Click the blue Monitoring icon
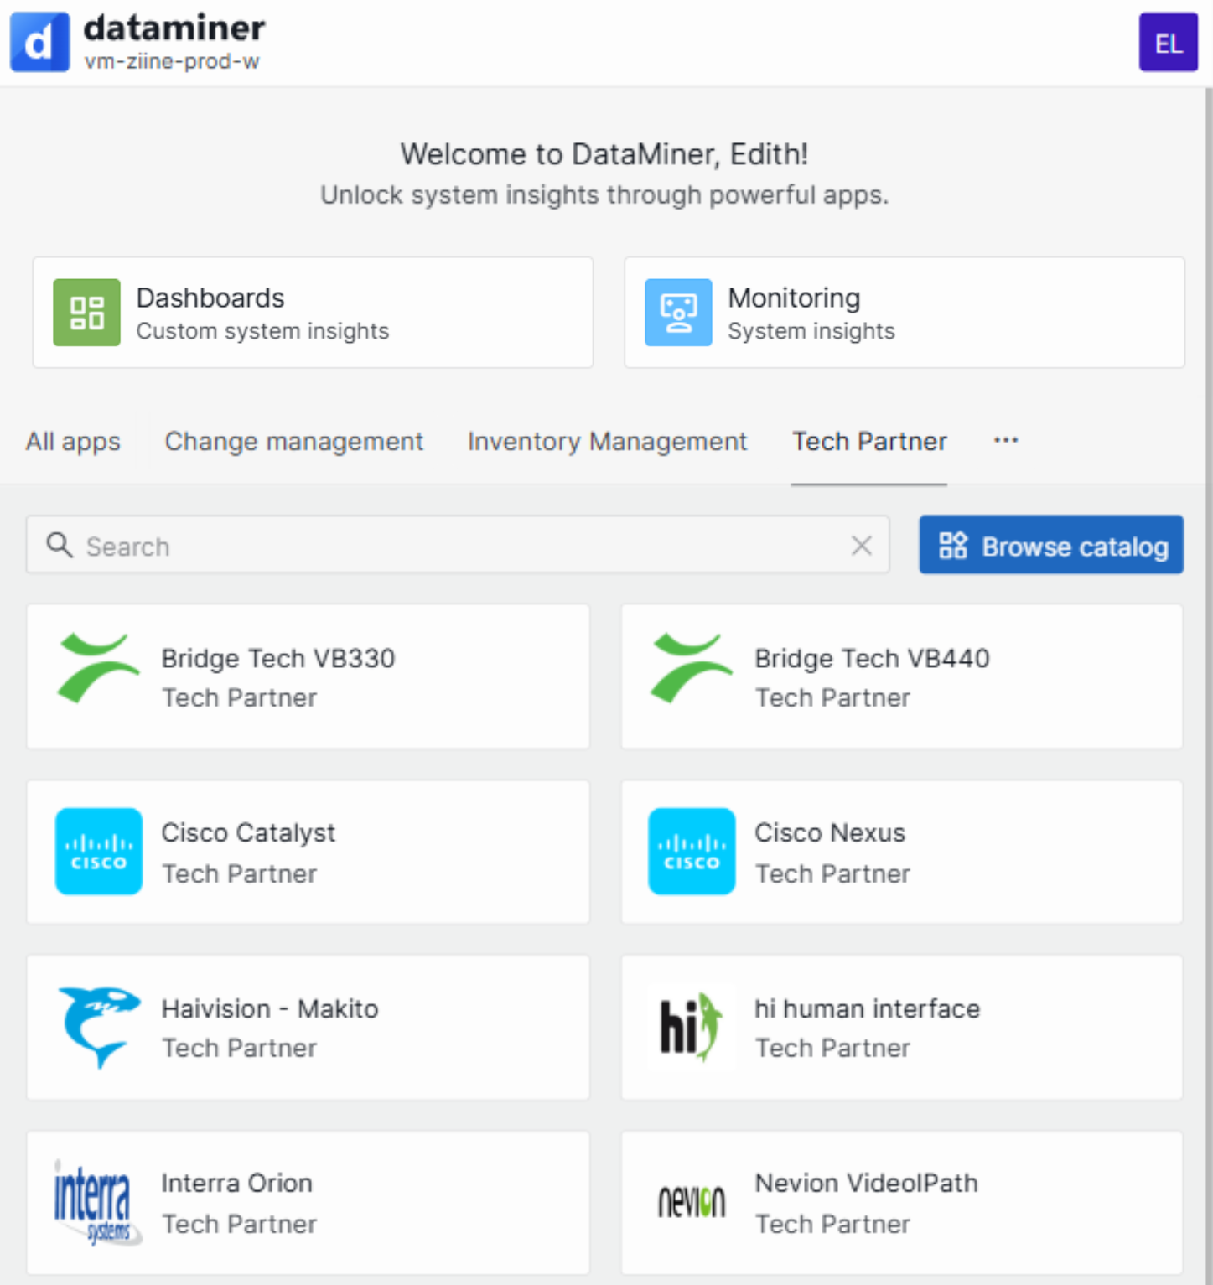Image resolution: width=1213 pixels, height=1285 pixels. [678, 313]
